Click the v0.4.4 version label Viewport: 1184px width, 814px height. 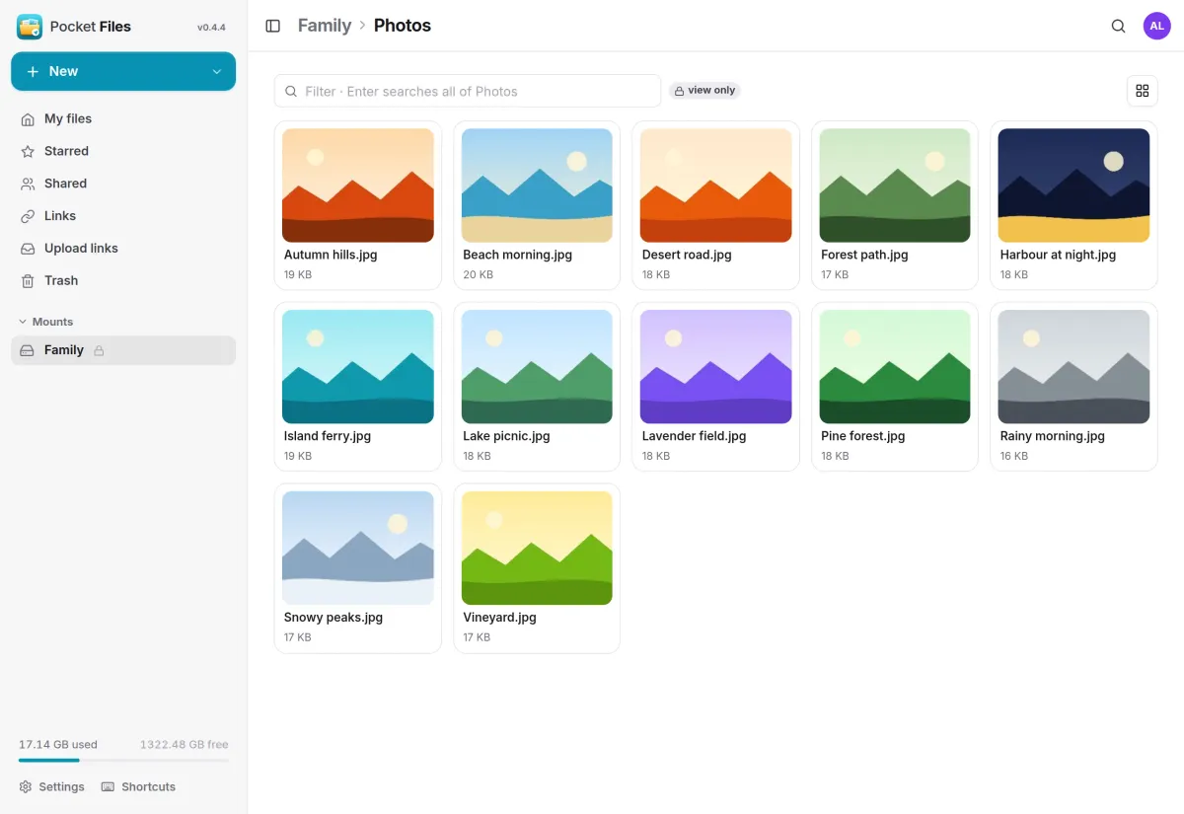211,28
